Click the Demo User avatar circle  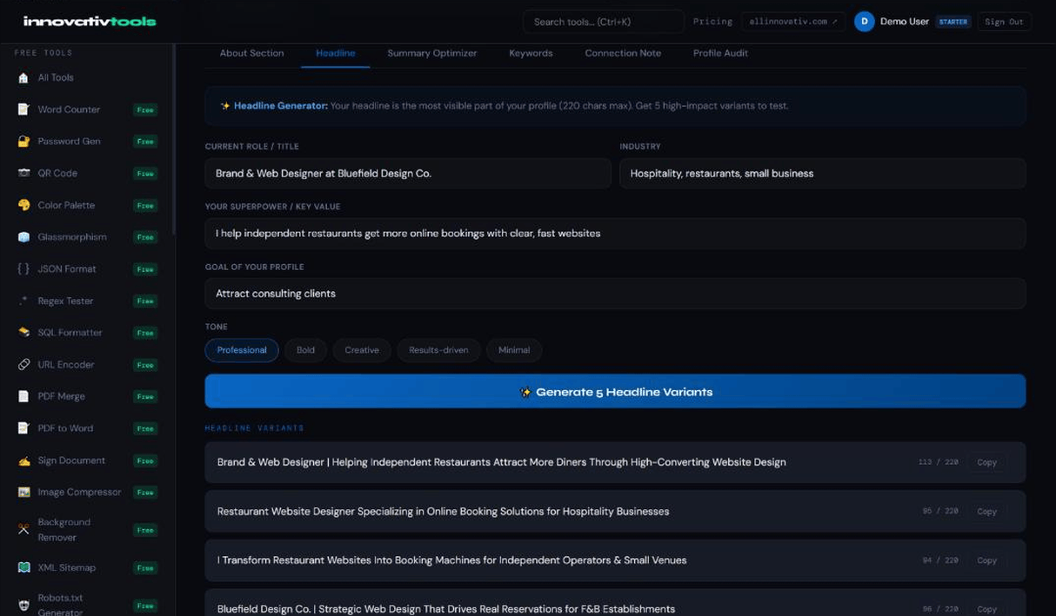(x=864, y=22)
